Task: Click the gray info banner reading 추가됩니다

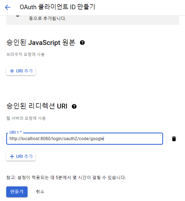Action: 93,20
